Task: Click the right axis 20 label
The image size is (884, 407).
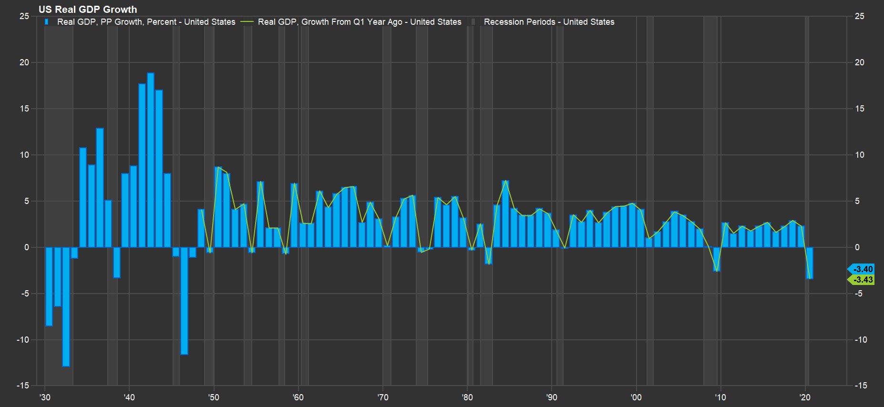Action: 859,62
